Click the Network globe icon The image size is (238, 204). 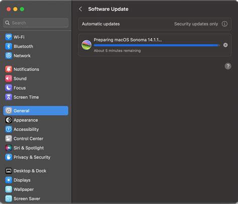click(9, 56)
